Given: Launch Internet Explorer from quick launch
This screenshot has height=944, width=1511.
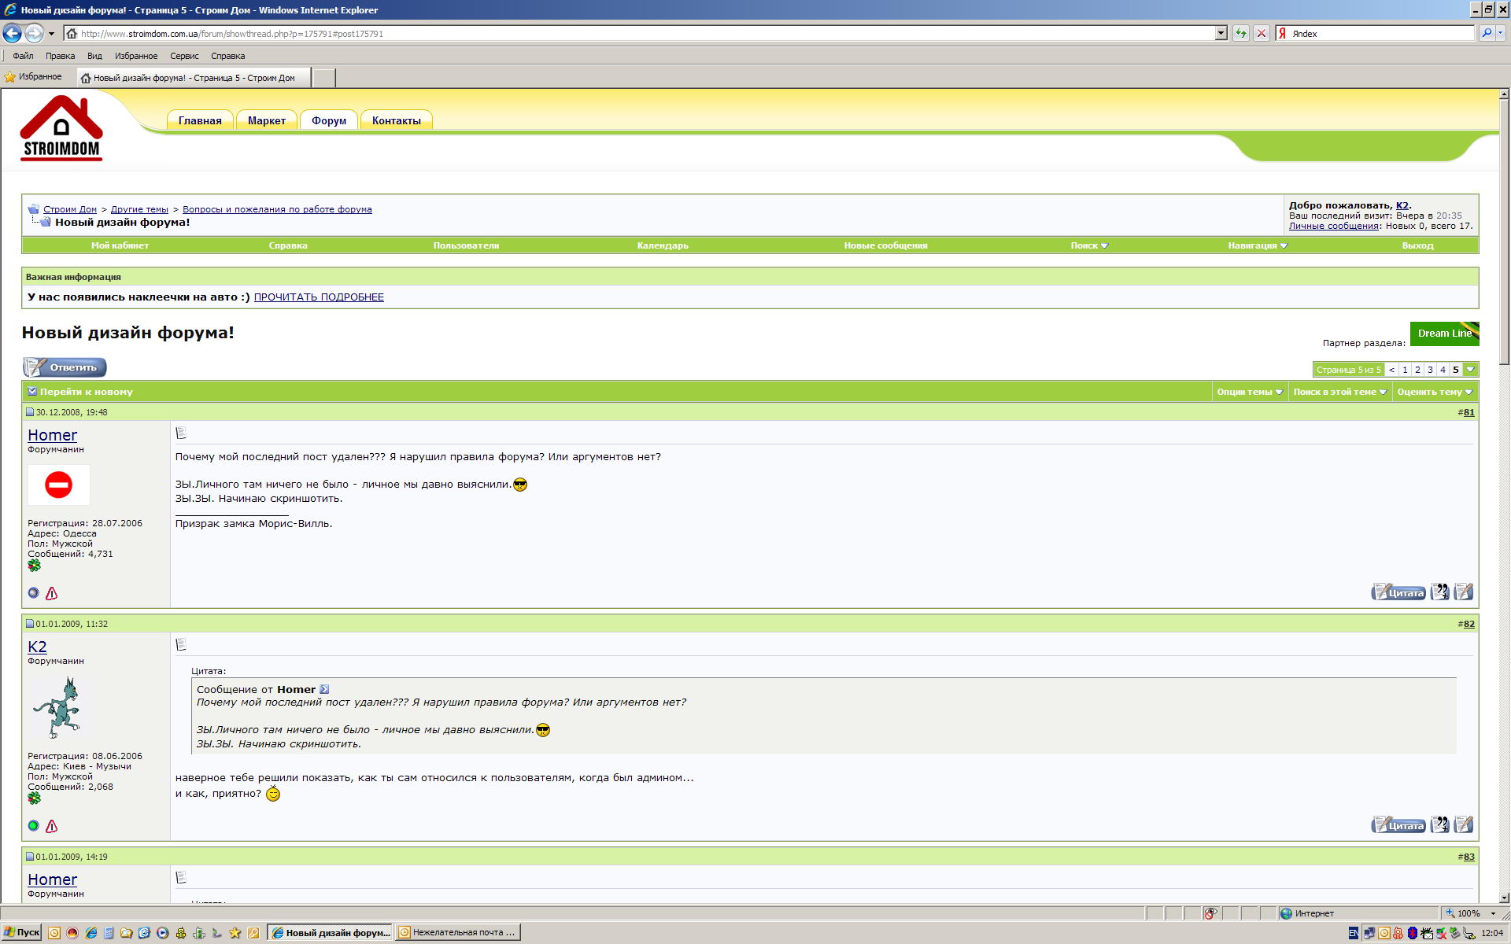Looking at the screenshot, I should pyautogui.click(x=91, y=933).
